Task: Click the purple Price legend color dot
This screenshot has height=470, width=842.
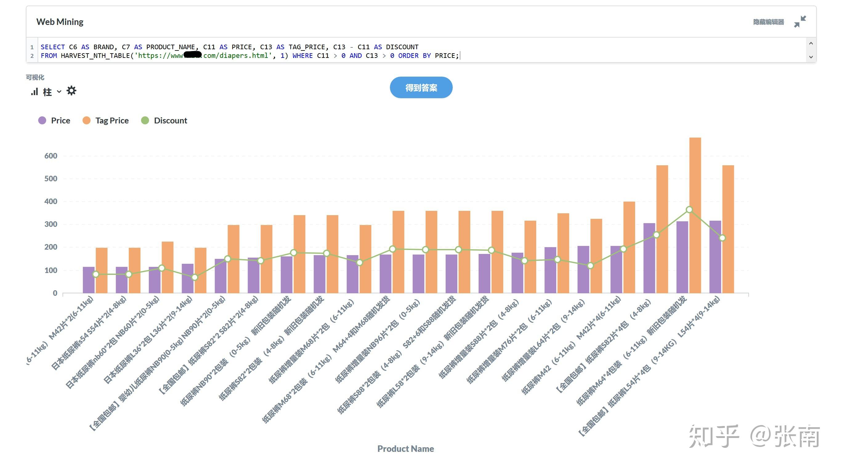Action: click(42, 121)
